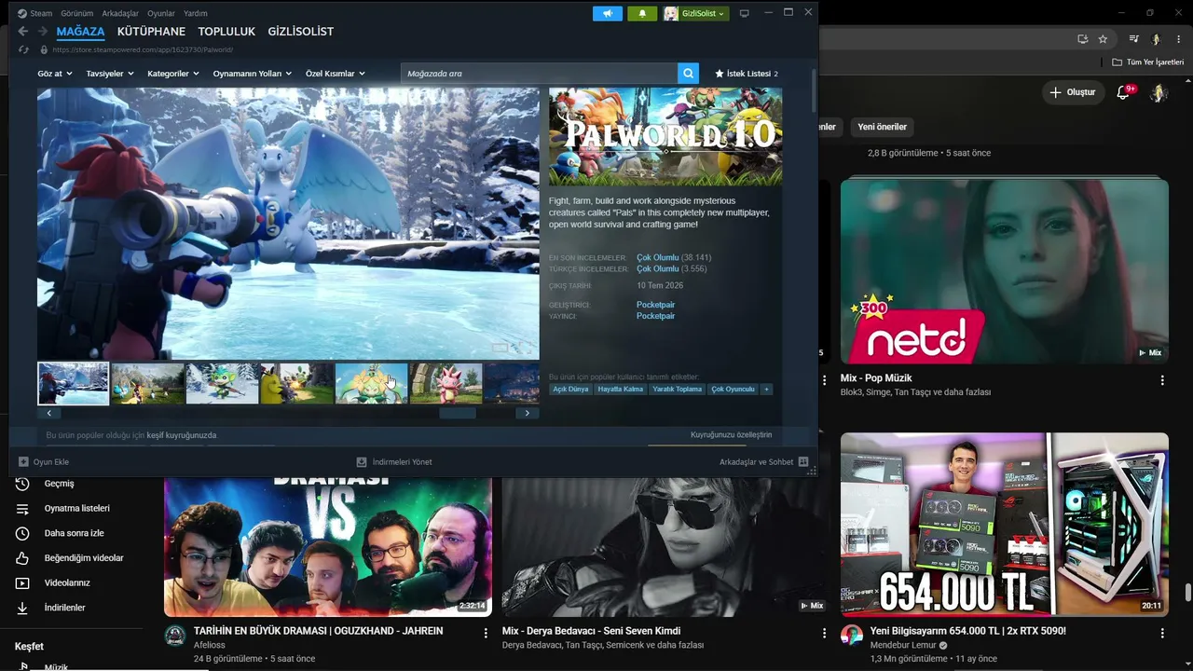The image size is (1193, 671).
Task: Click Kuyruğunuzu özelleştirin link
Action: pyautogui.click(x=732, y=435)
